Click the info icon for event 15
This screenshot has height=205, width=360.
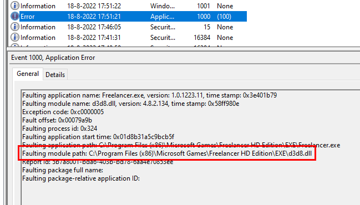[x=15, y=27]
